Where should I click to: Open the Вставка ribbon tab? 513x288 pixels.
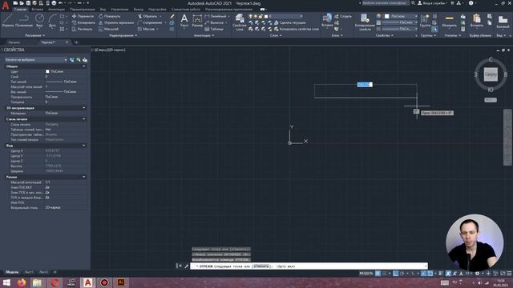click(38, 10)
